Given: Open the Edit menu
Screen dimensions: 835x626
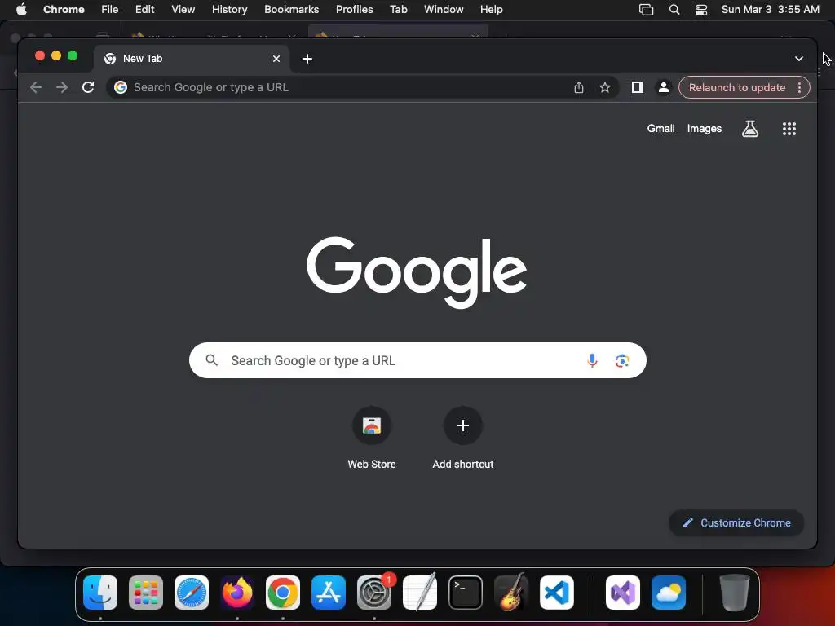Looking at the screenshot, I should (x=145, y=9).
